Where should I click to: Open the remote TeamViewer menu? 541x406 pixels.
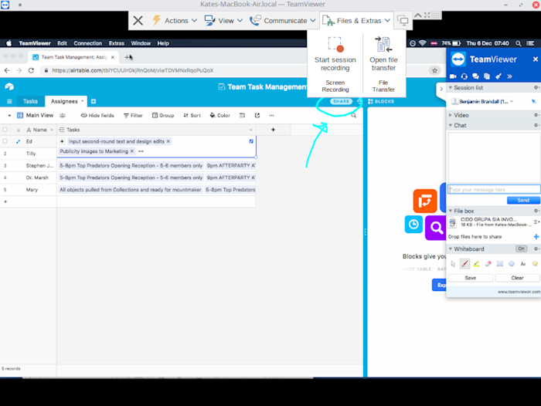click(x=35, y=43)
